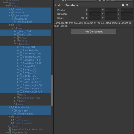
Task: Edit Scale Y field
Action: click(111, 18)
